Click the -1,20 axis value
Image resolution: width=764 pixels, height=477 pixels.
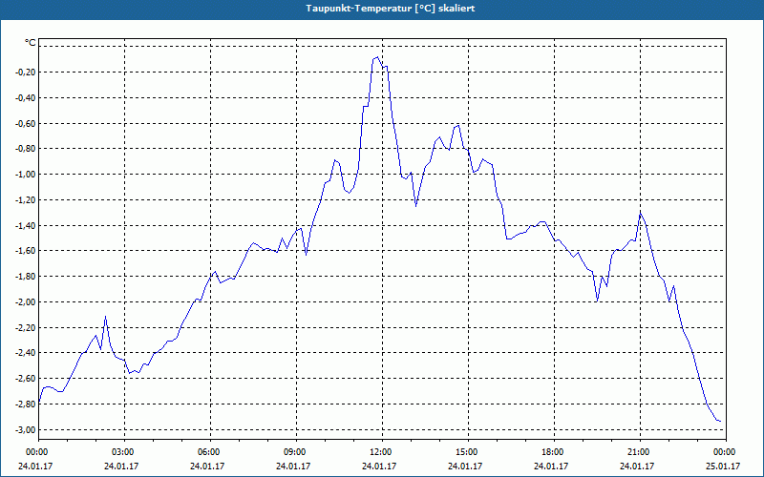27,199
